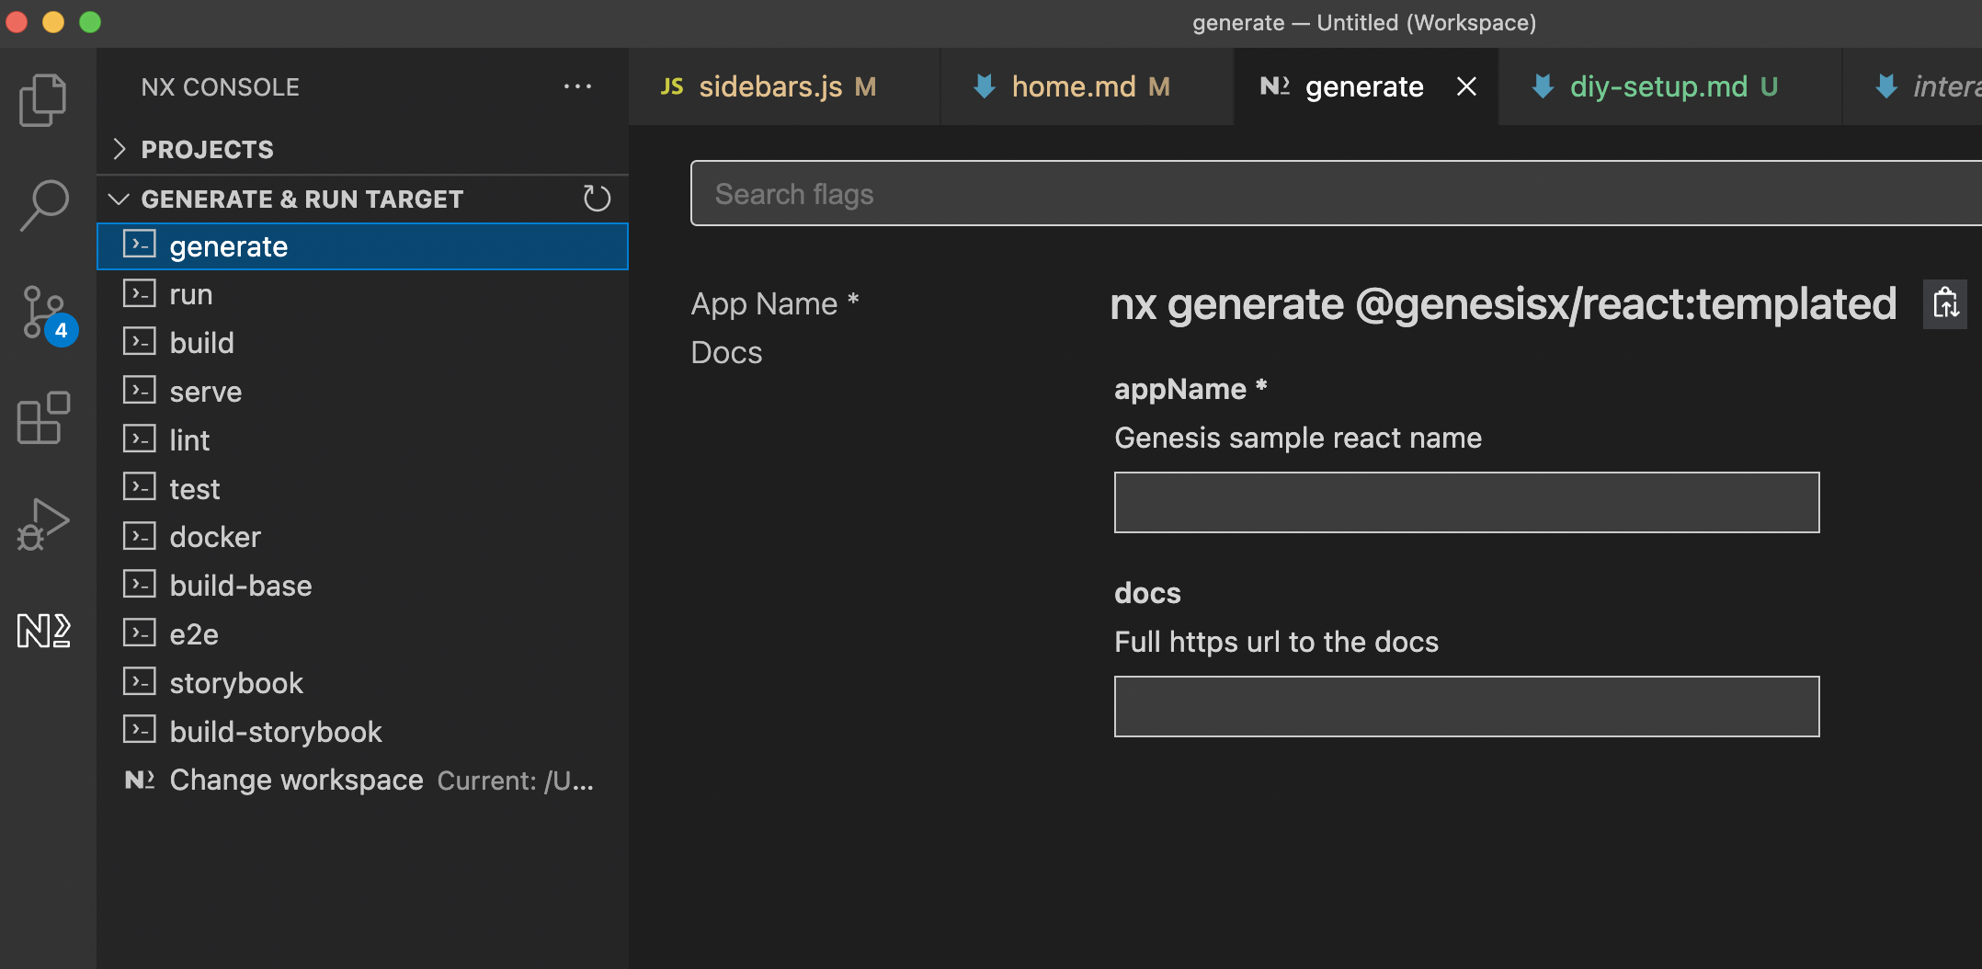Click the markdown icon on home.md tab
Screen dimensions: 1982x969
(x=985, y=86)
